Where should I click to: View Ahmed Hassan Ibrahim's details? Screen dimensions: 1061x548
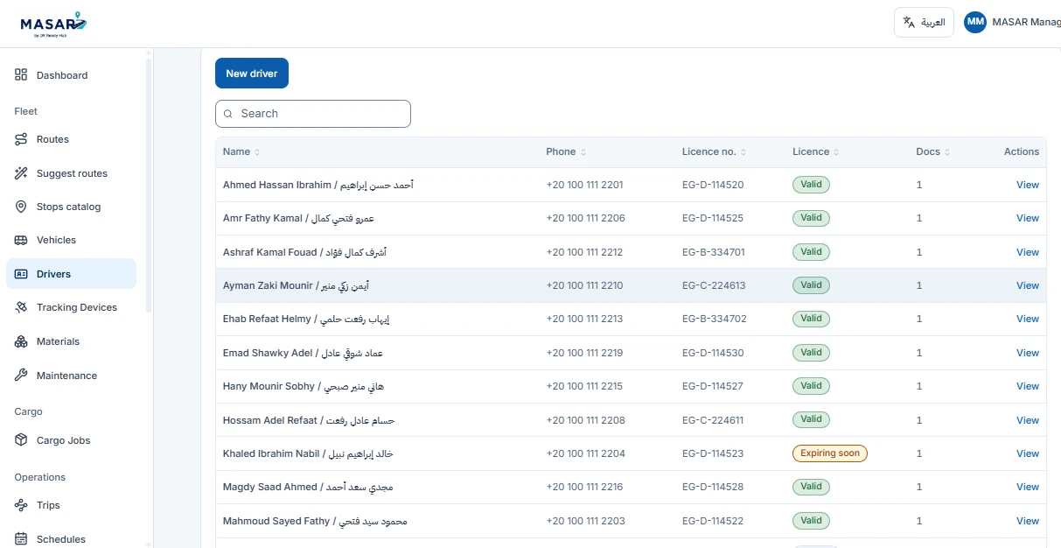pyautogui.click(x=1028, y=185)
